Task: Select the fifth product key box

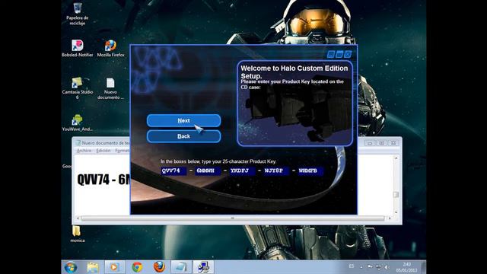Action: pos(310,170)
